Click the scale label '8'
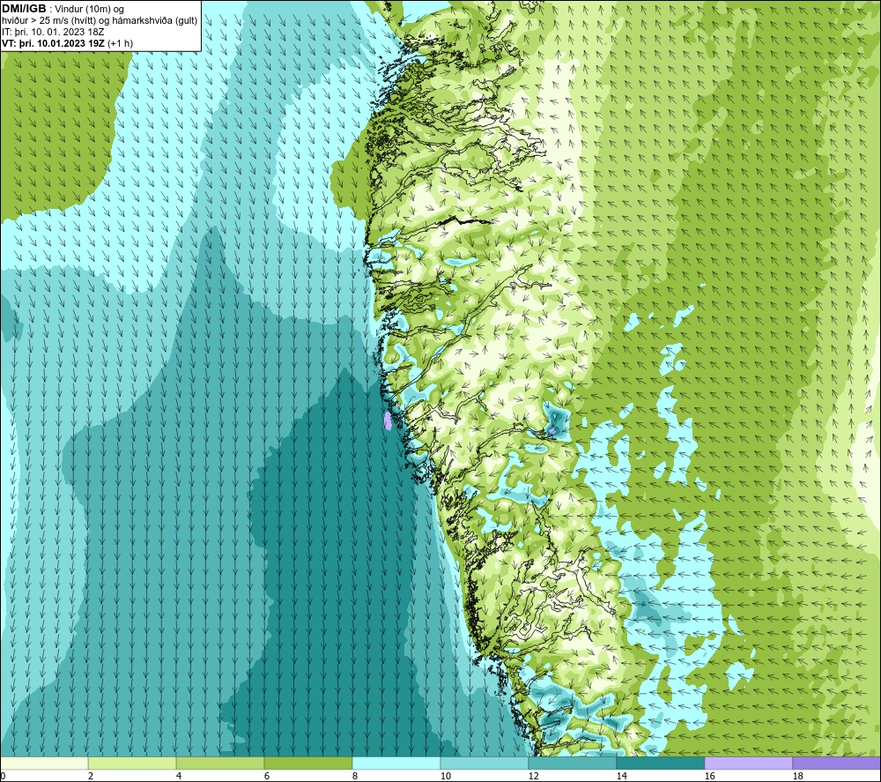Image resolution: width=881 pixels, height=782 pixels. (x=355, y=777)
